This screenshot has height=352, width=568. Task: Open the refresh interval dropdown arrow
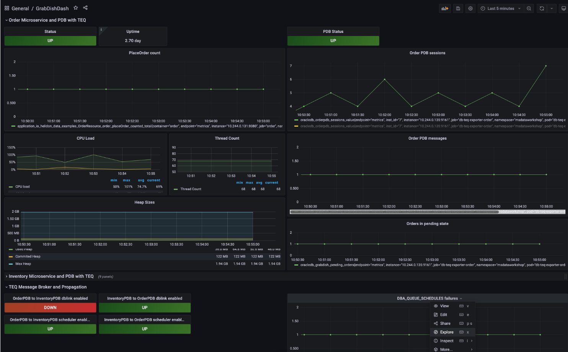click(x=552, y=8)
